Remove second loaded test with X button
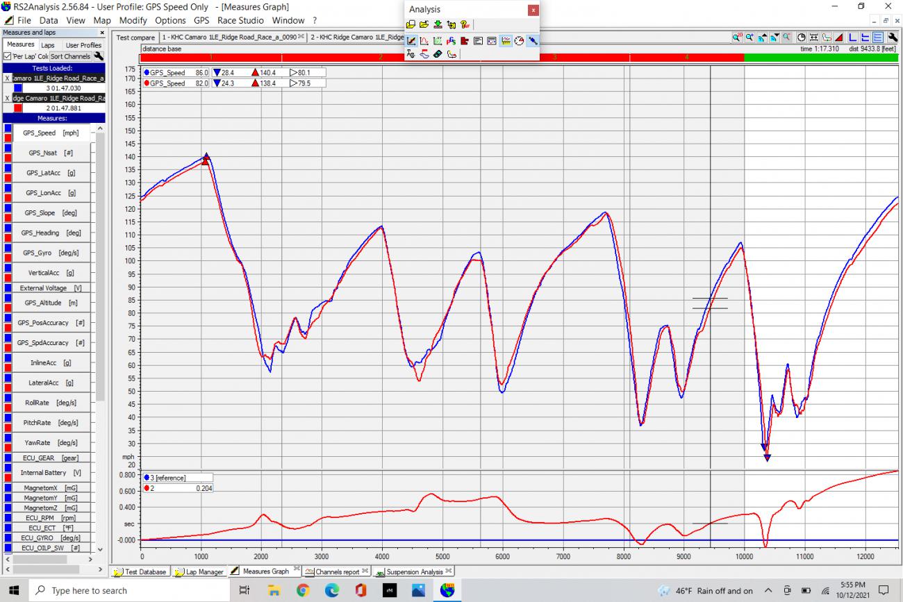 [7, 98]
